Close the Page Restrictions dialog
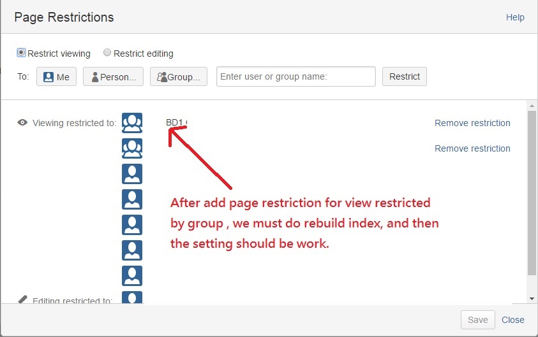 click(512, 320)
